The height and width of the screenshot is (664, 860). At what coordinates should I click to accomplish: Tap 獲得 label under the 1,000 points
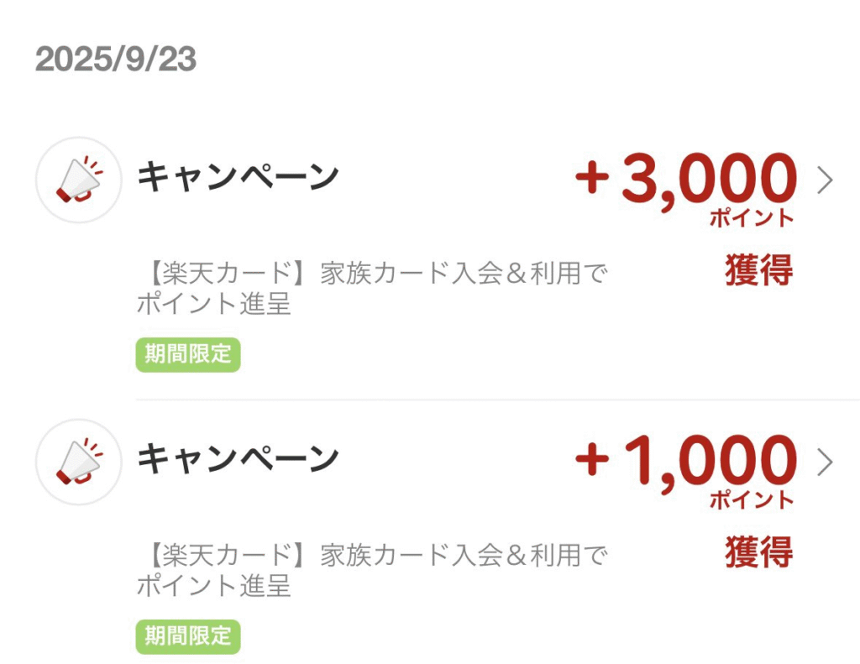(759, 552)
